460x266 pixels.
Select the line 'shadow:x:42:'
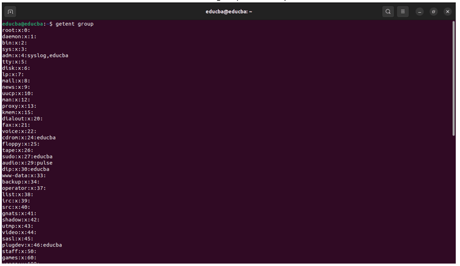21,220
